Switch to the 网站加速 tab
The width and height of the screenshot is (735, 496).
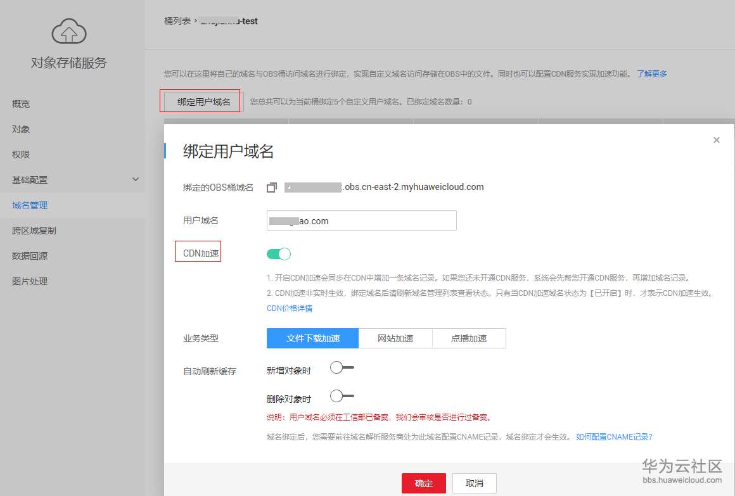395,338
